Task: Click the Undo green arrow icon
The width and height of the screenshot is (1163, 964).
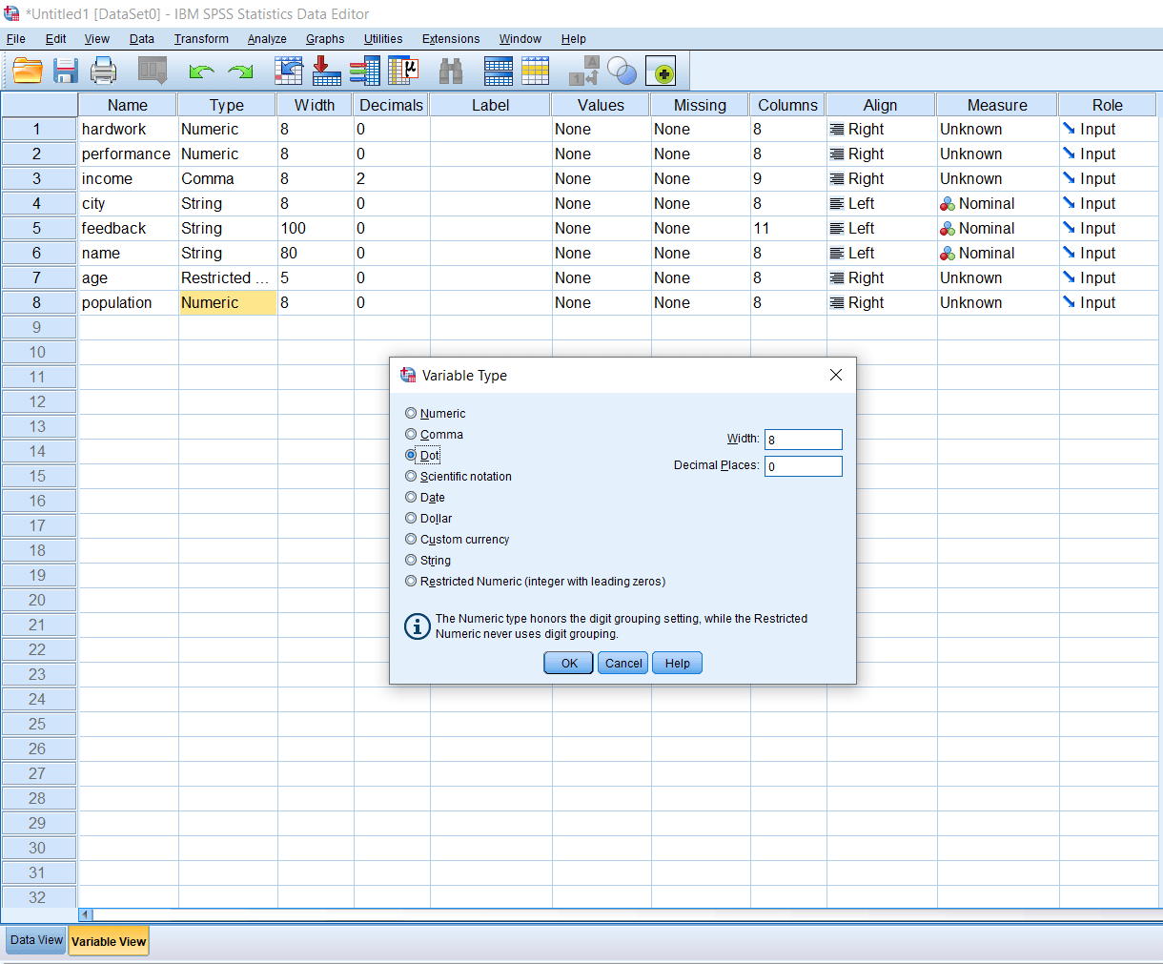Action: pos(201,72)
